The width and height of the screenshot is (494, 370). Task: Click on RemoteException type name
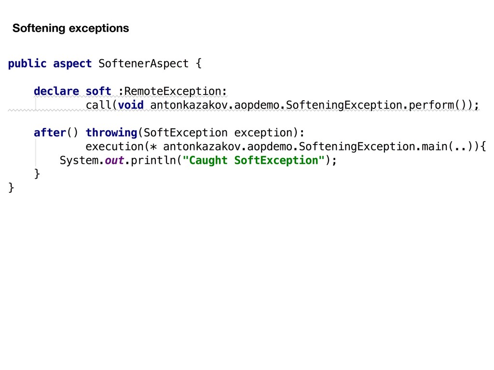173,91
